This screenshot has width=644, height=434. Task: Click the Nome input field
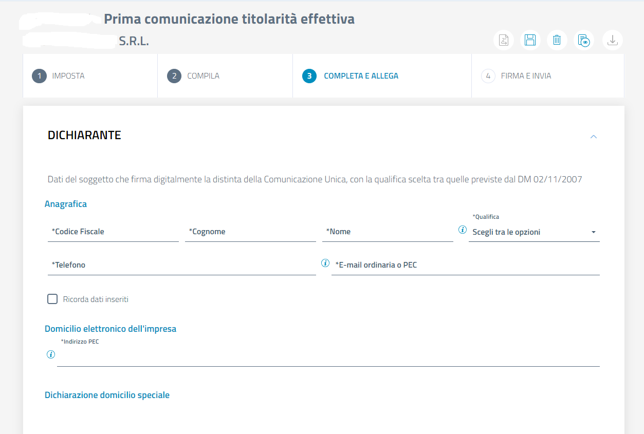[388, 232]
